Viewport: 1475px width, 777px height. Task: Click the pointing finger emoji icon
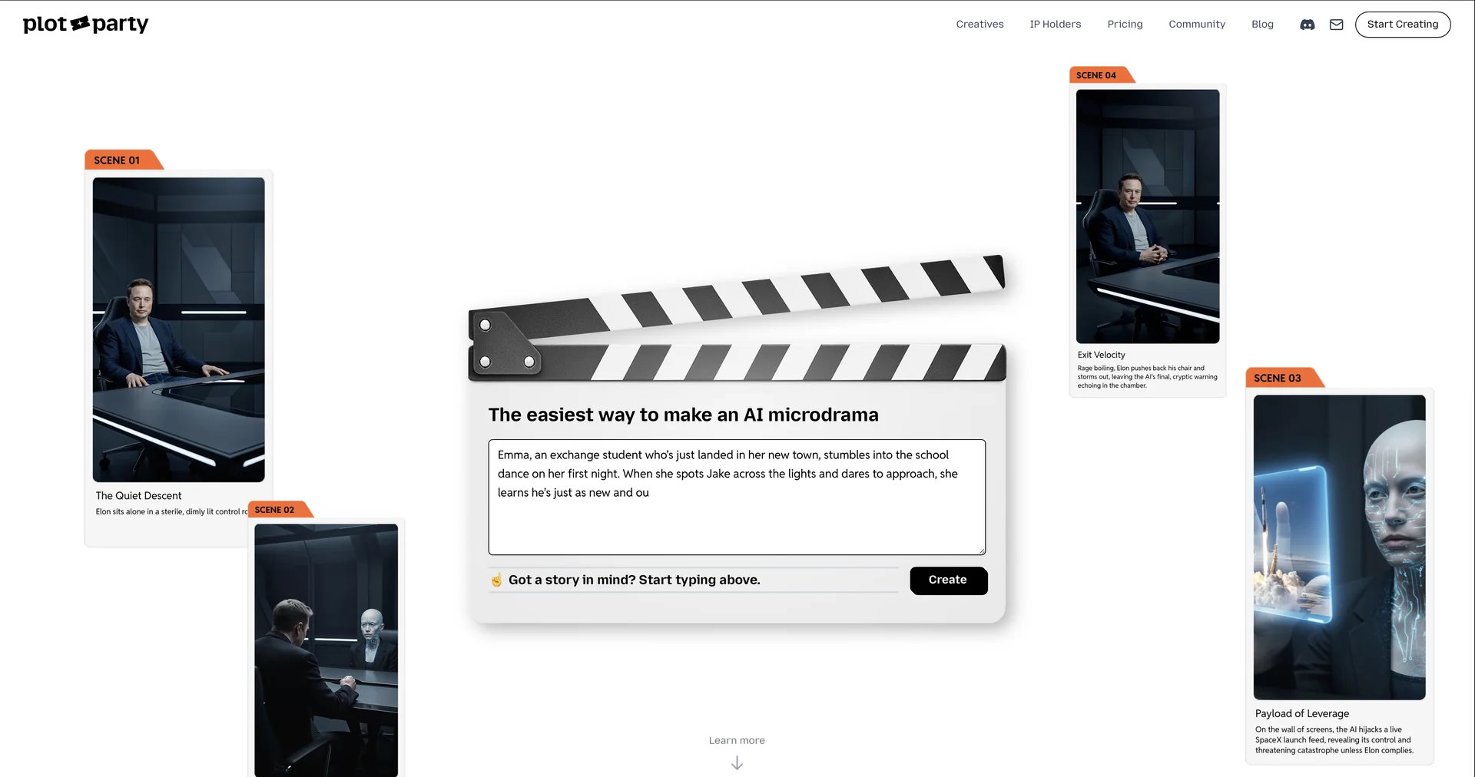pos(497,580)
